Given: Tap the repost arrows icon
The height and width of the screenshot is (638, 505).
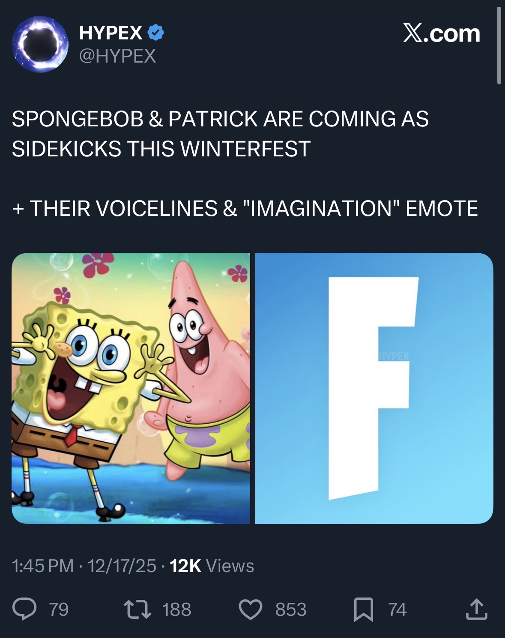Looking at the screenshot, I should pyautogui.click(x=137, y=609).
